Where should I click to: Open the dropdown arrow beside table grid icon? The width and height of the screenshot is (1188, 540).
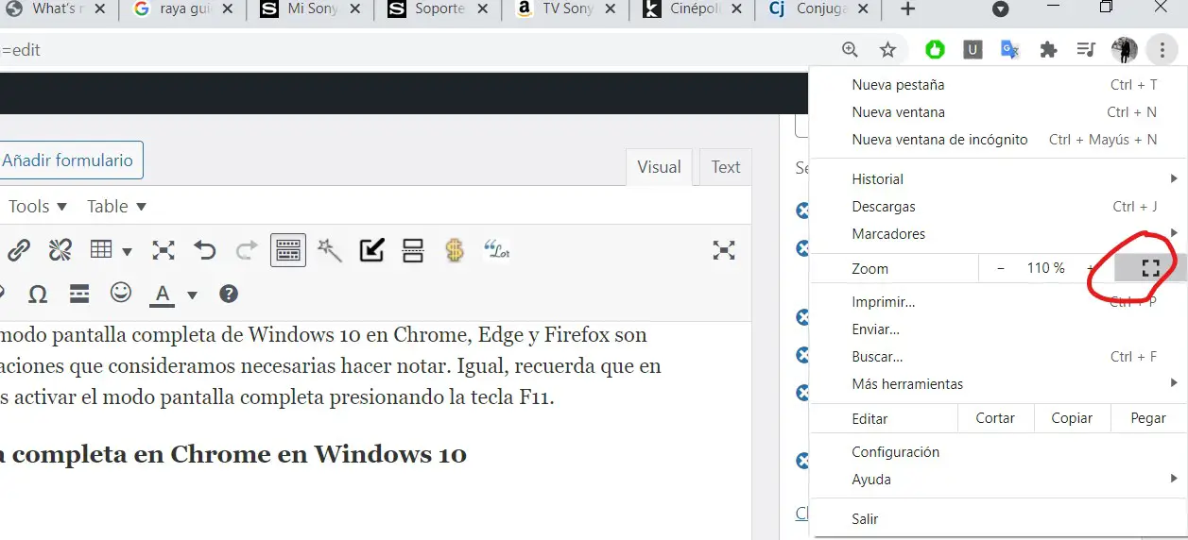pos(127,251)
